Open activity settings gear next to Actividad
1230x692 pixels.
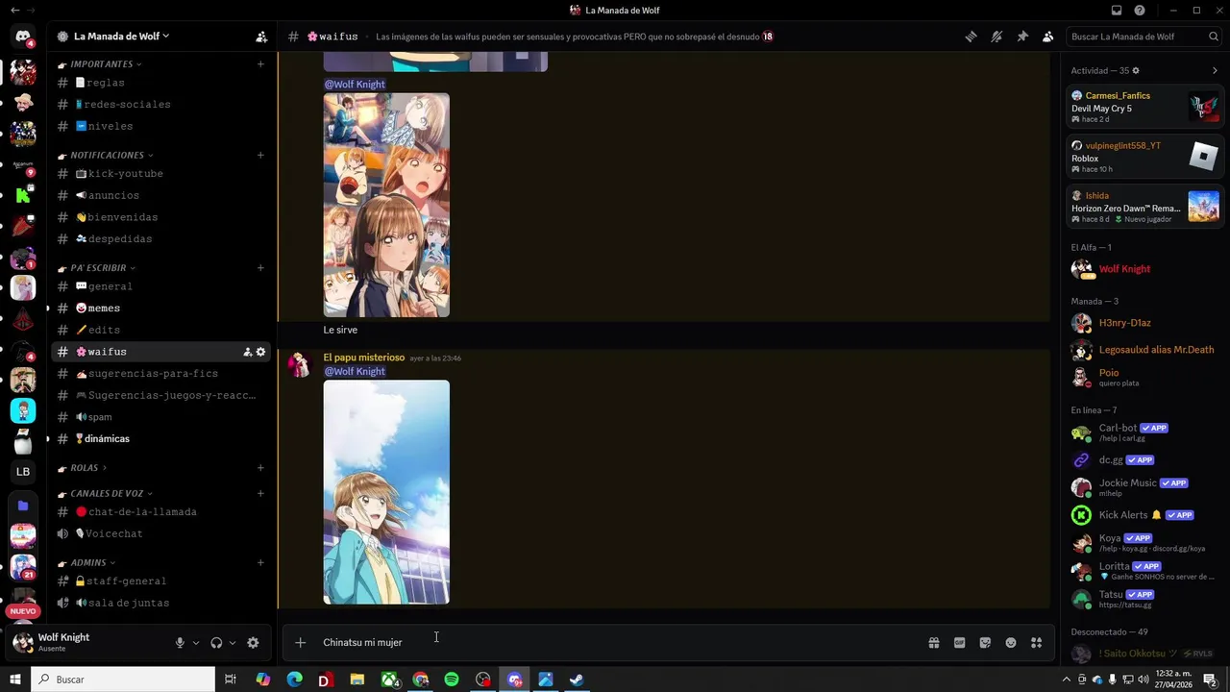[x=1136, y=71]
